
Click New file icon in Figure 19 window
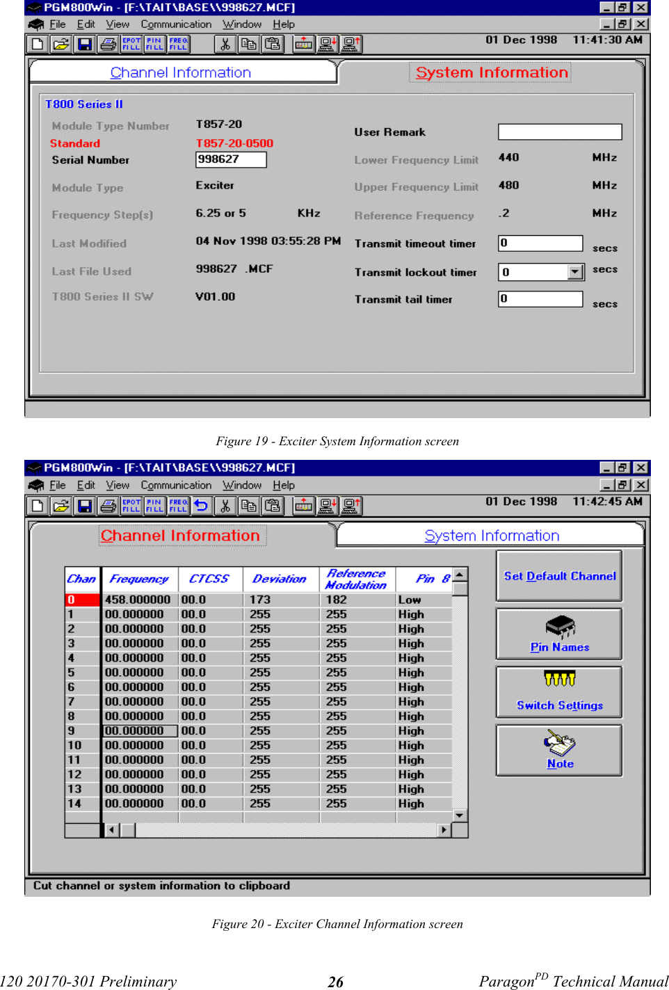38,45
